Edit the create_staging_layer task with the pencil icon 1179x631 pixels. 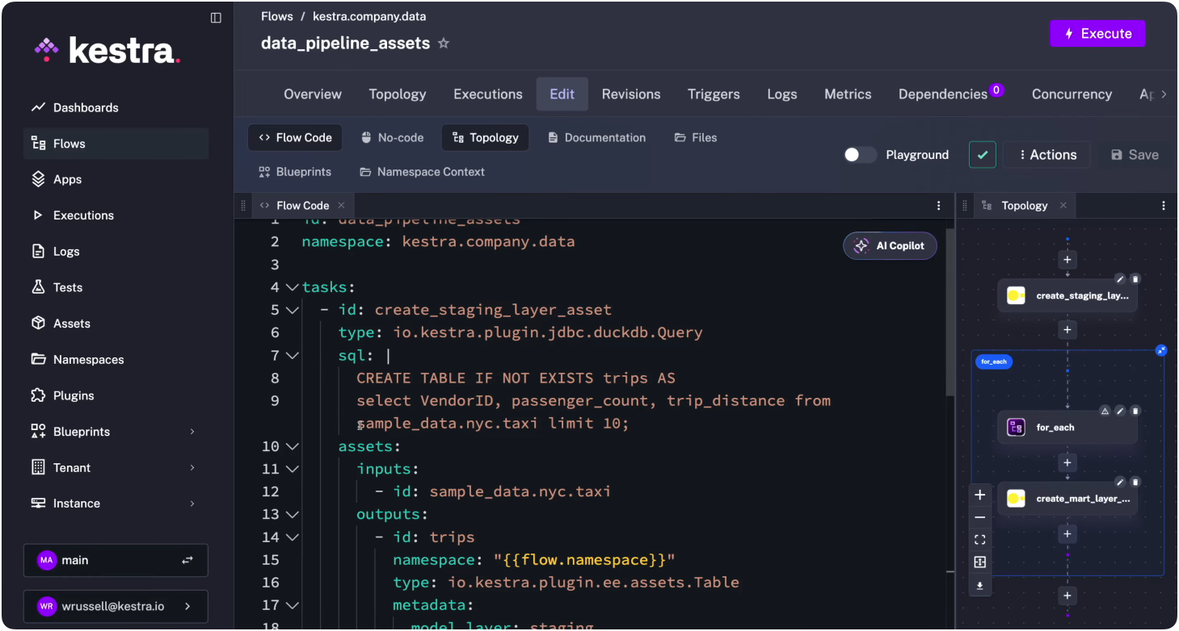1120,278
